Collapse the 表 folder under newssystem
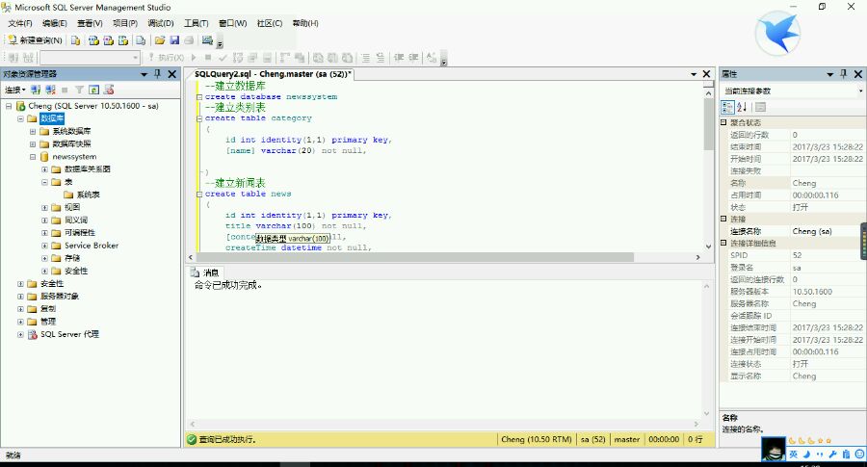Viewport: 867px width, 467px height. pos(44,182)
